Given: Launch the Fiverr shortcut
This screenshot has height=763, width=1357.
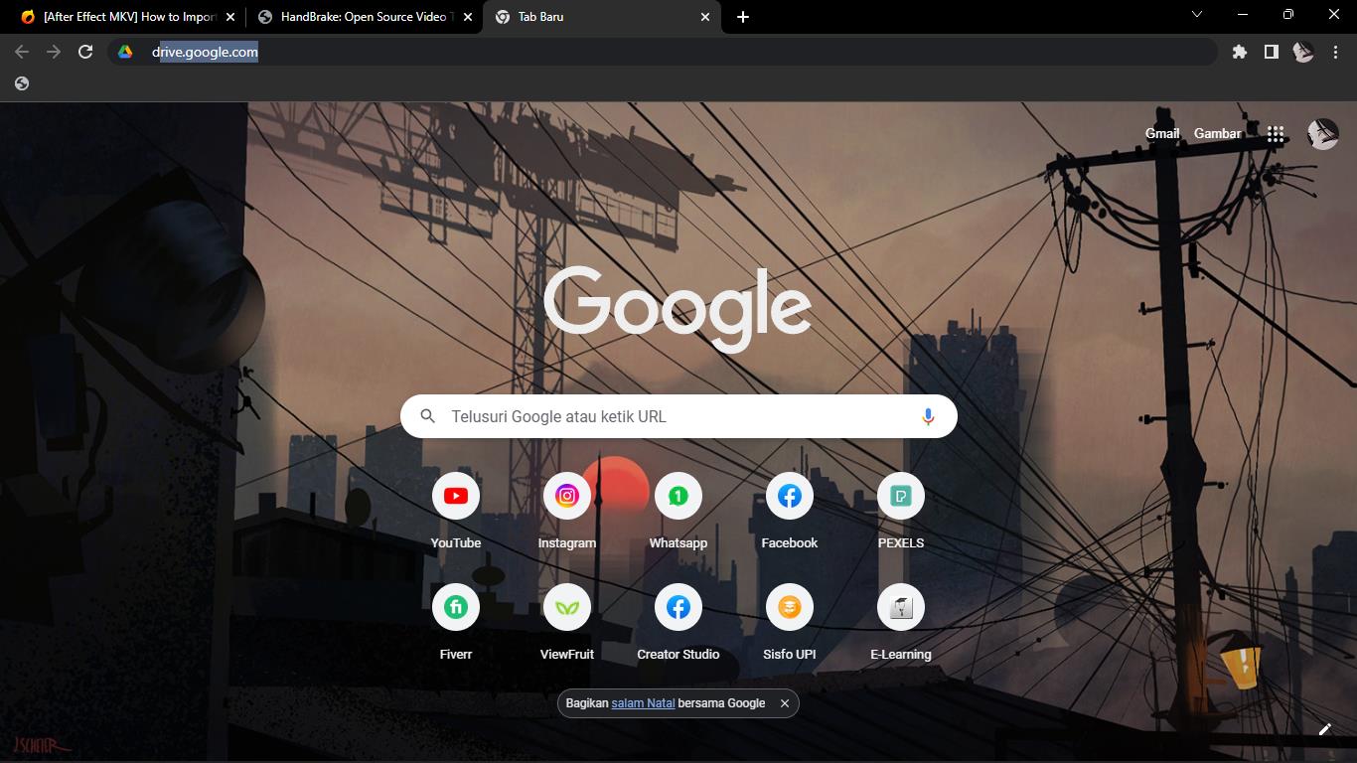Looking at the screenshot, I should 456,608.
